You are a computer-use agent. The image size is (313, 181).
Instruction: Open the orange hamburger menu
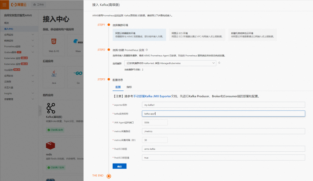tap(4, 5)
